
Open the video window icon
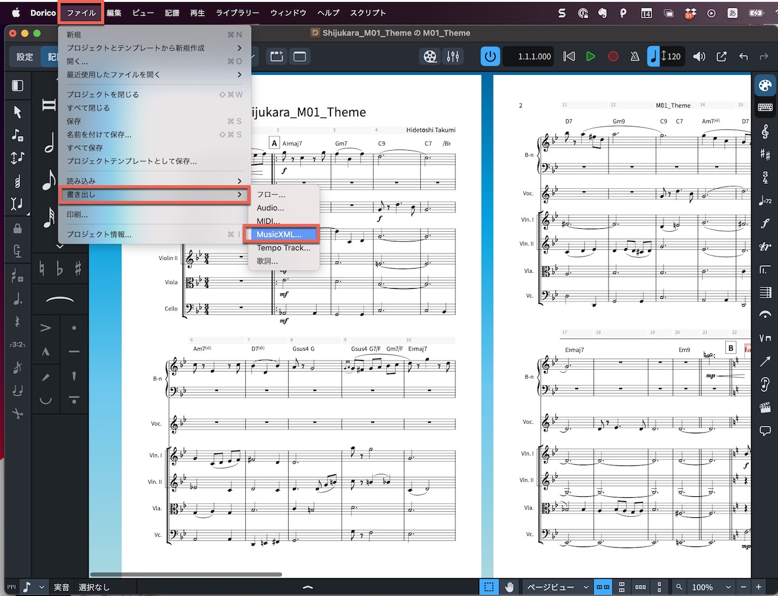point(430,56)
